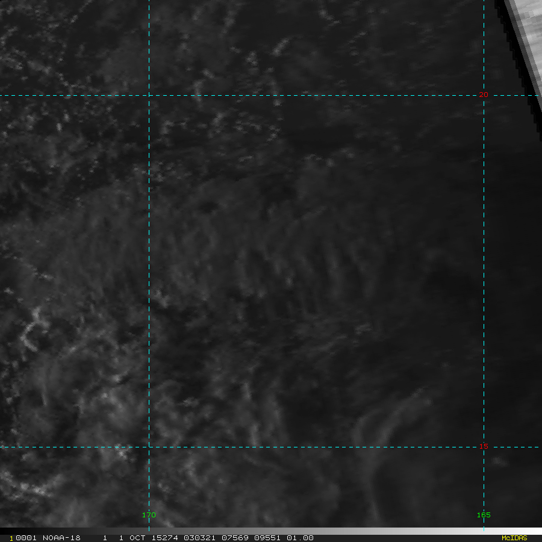Click the green longitude label 165
Screen dimensions: 542x542
tap(484, 515)
